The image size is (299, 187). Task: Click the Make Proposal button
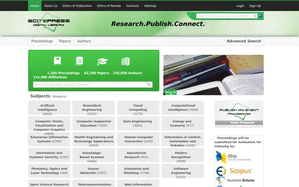click(239, 123)
